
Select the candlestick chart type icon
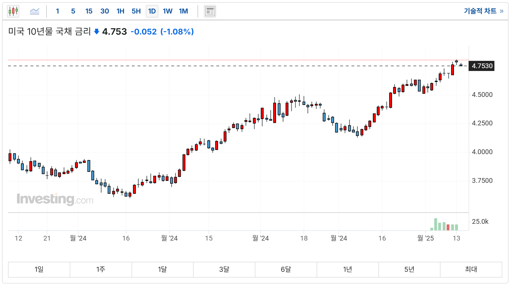(13, 11)
